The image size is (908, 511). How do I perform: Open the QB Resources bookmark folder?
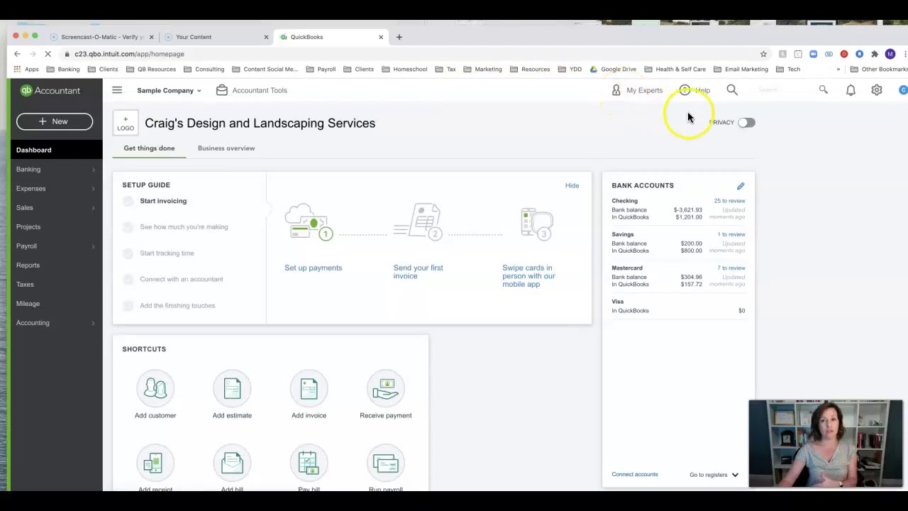[150, 70]
